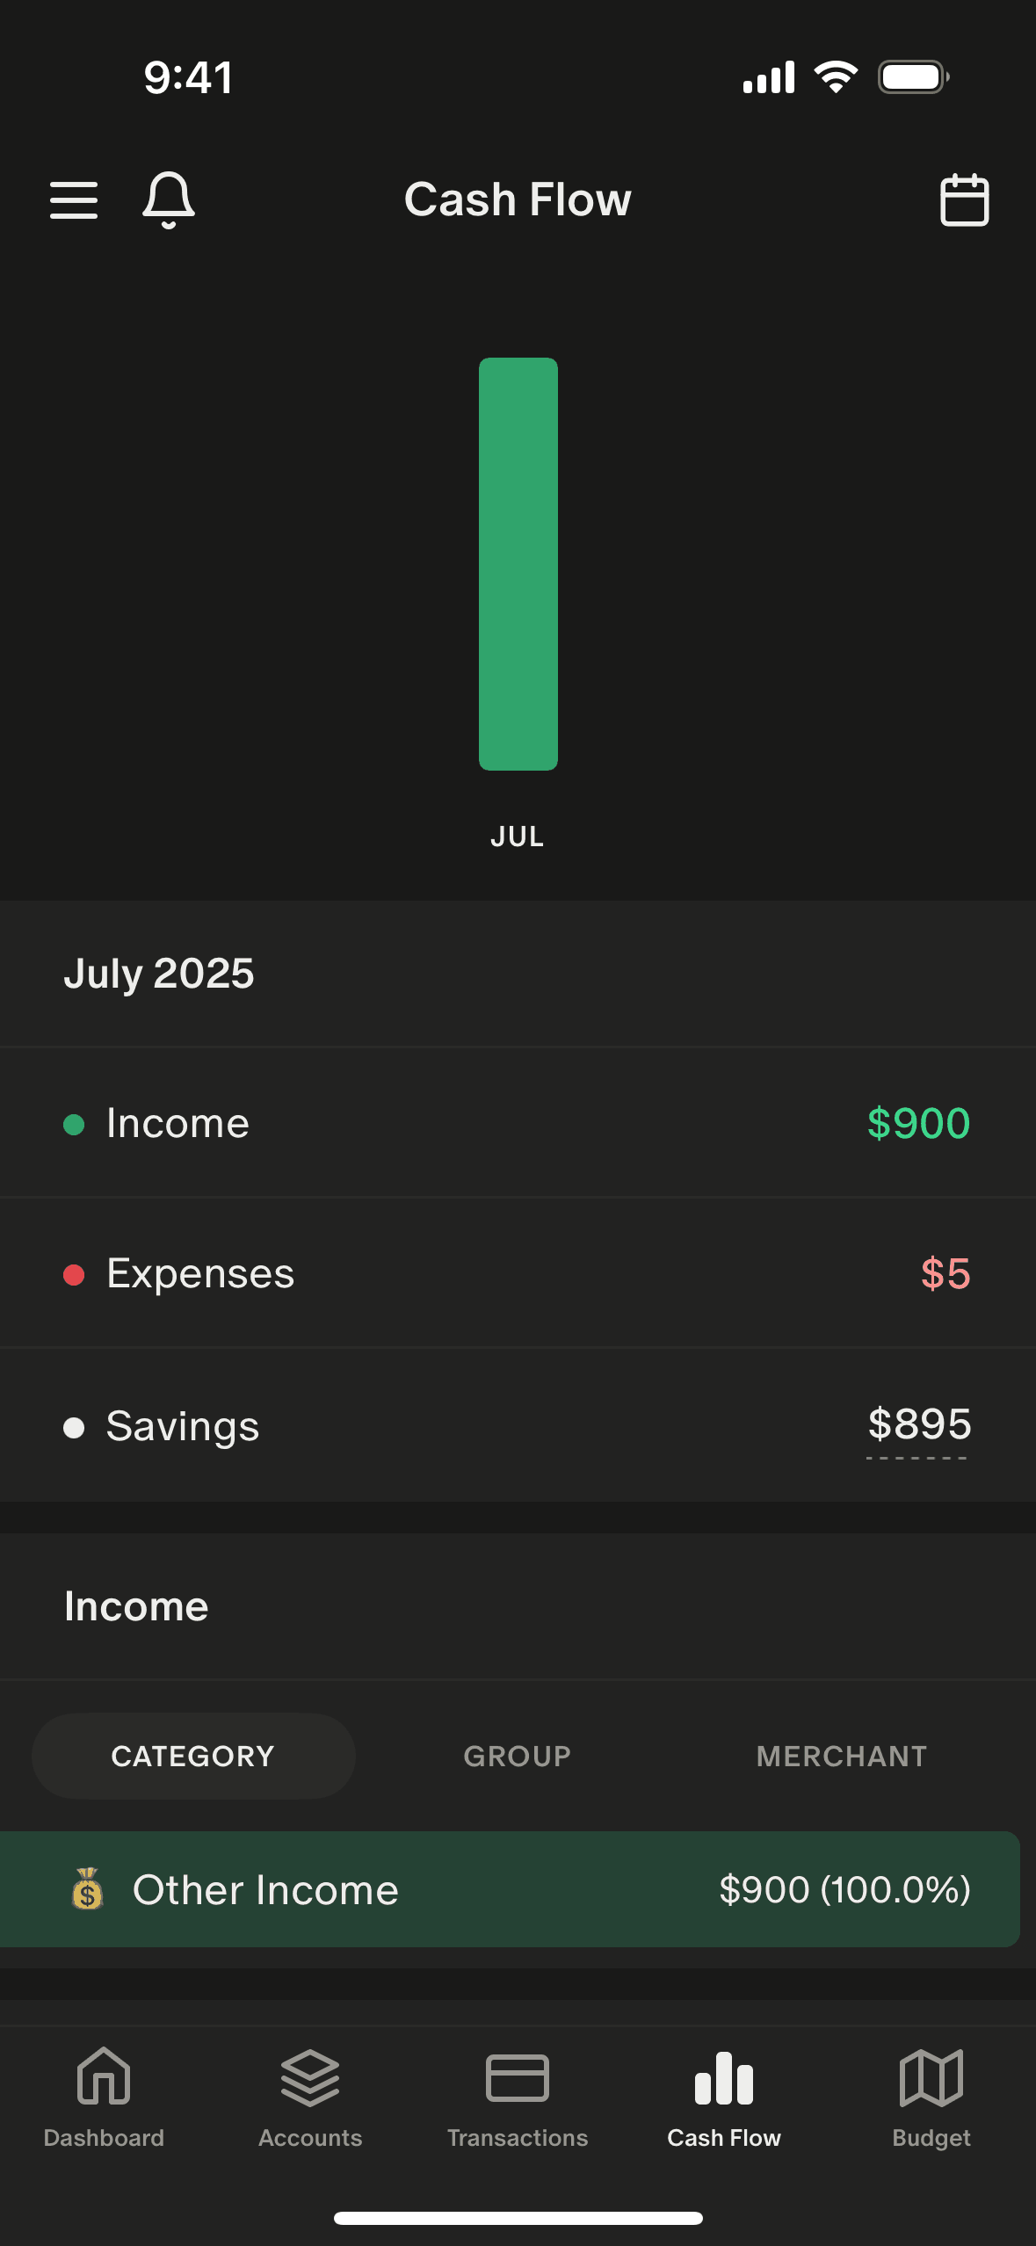Image resolution: width=1036 pixels, height=2246 pixels.
Task: Tap the Savings row label
Action: point(183,1425)
